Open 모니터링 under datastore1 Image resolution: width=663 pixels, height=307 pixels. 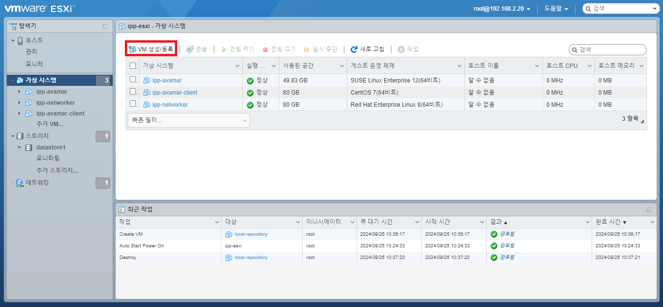tap(48, 159)
